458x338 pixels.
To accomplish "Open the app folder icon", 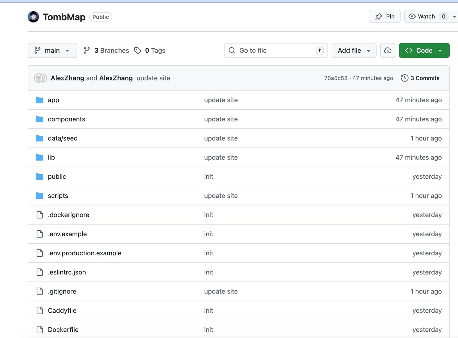I will pos(39,100).
